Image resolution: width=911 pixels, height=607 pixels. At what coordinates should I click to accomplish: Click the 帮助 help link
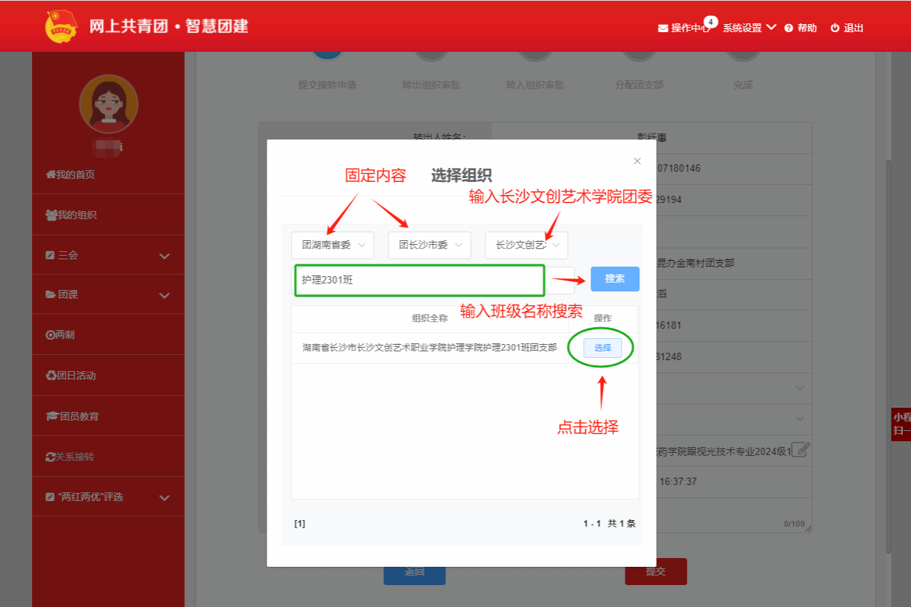pos(801,28)
